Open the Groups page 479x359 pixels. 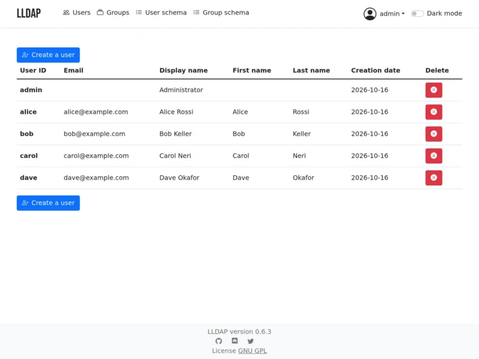[113, 13]
